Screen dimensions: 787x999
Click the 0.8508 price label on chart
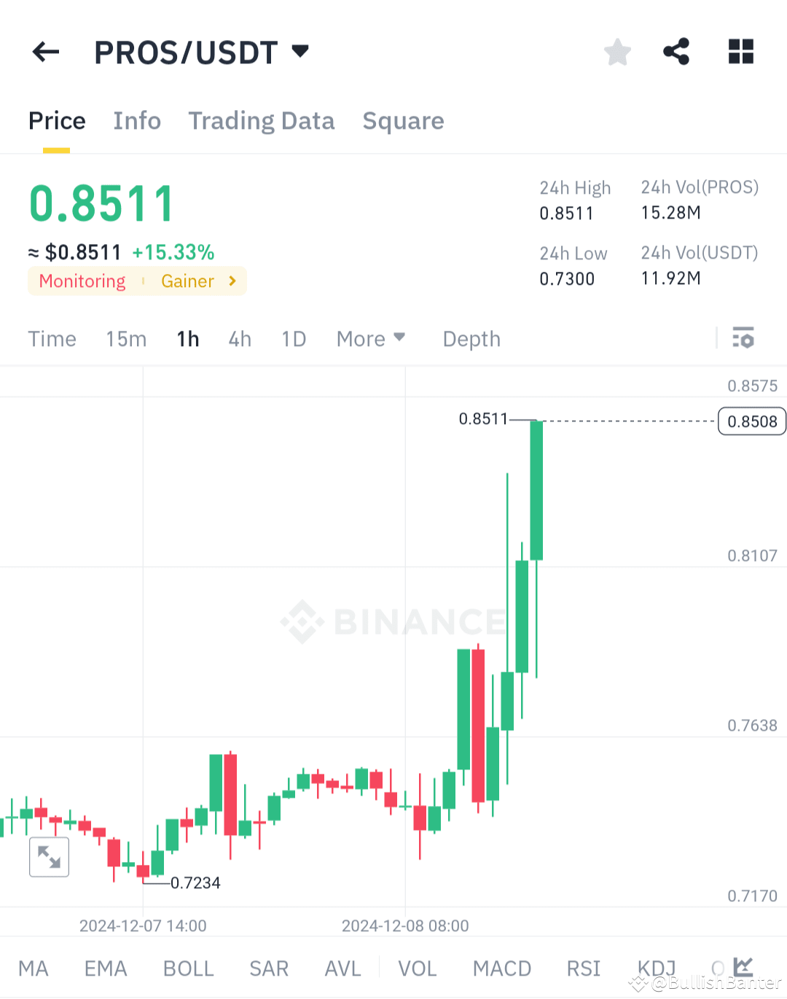pyautogui.click(x=751, y=421)
